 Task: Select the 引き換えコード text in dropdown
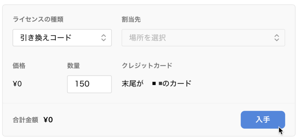[x=46, y=38]
